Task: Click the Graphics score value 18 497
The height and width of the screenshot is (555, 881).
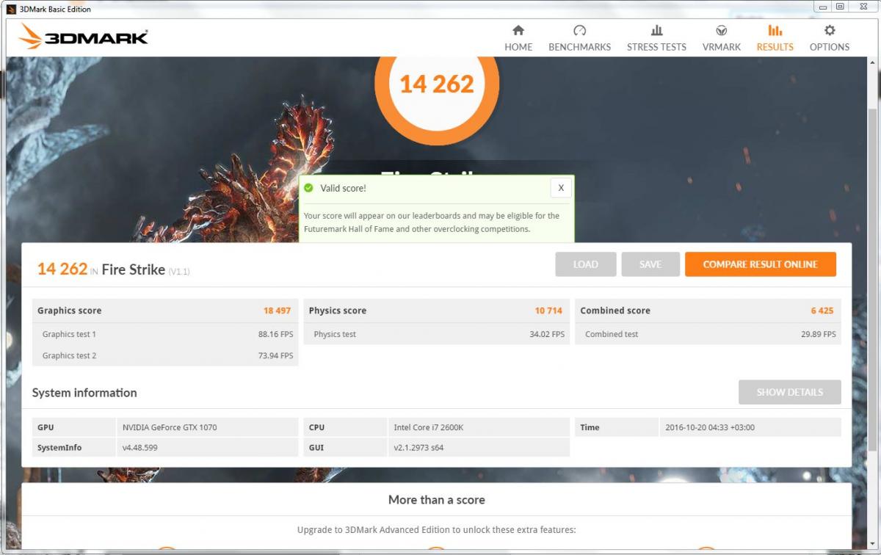Action: pyautogui.click(x=278, y=311)
